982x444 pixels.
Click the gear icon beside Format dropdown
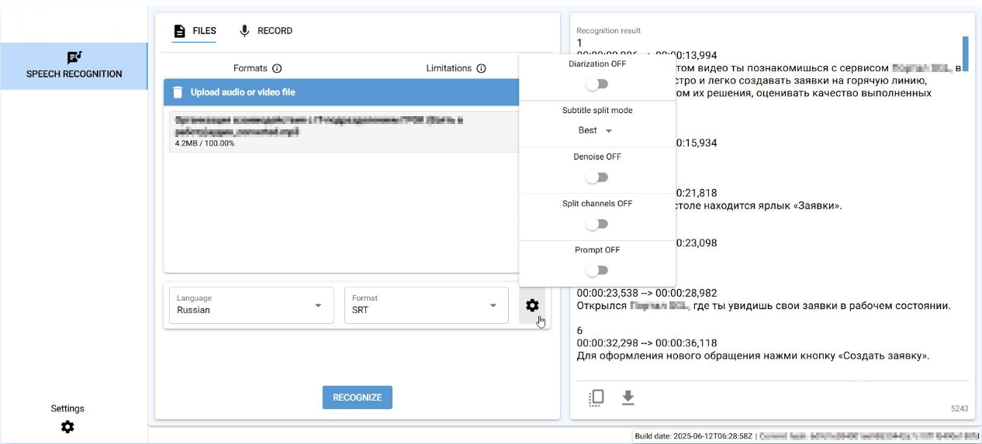532,305
